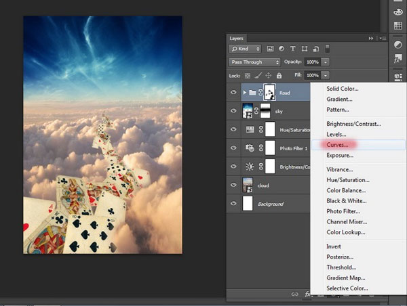Select the sky layer thumbnail
The image size is (407, 306).
point(248,110)
